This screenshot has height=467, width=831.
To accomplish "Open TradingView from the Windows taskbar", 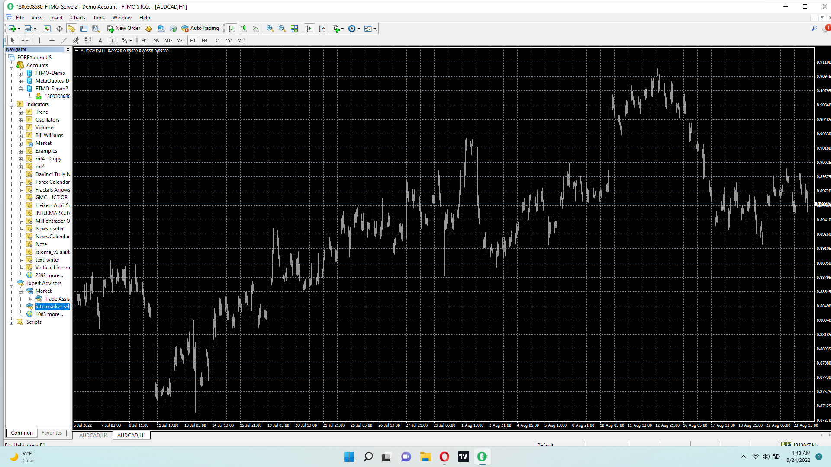I will tap(464, 457).
